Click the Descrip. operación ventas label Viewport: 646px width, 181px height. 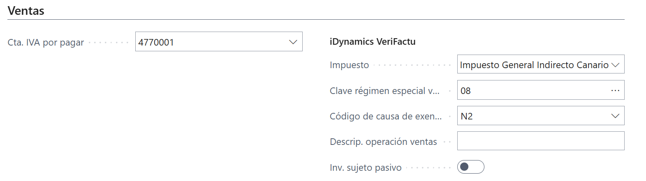click(x=383, y=142)
